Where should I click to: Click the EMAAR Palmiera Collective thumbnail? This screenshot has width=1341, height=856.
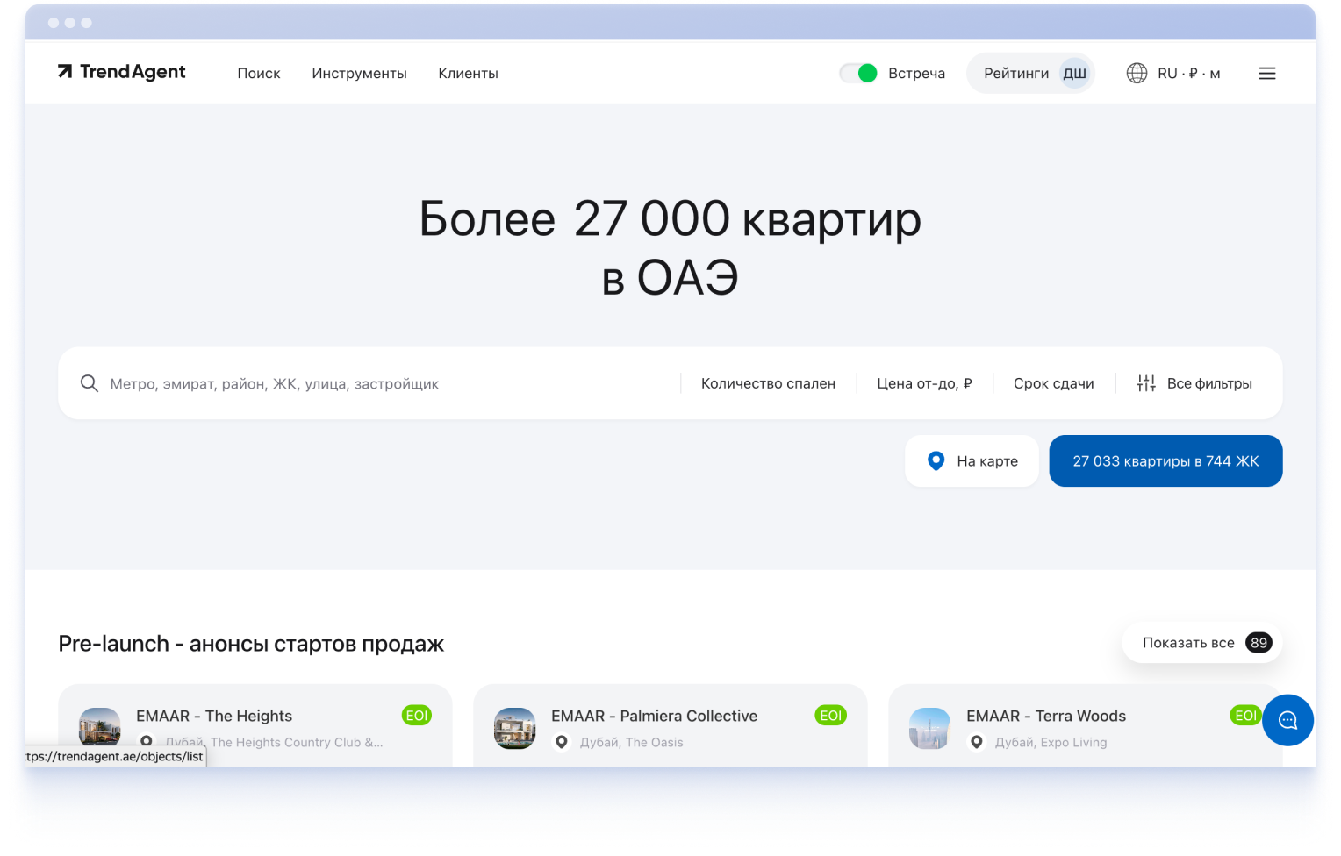(515, 728)
